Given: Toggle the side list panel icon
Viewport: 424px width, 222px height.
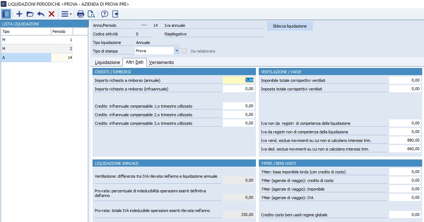Looking at the screenshot, I should (x=6, y=14).
